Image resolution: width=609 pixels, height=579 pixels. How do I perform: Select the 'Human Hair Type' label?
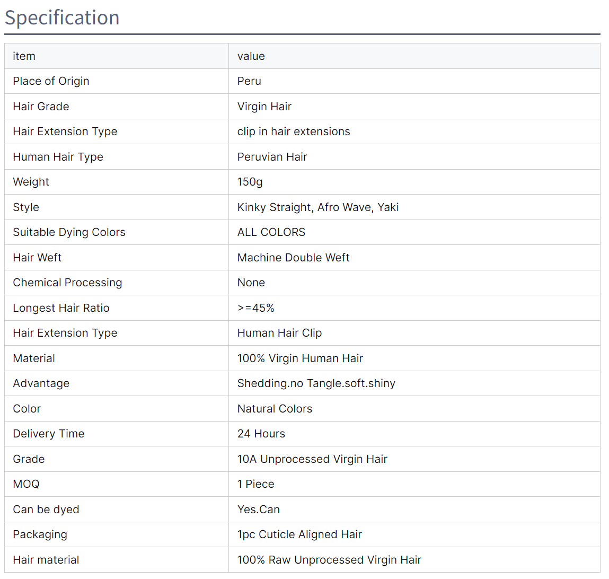point(58,156)
